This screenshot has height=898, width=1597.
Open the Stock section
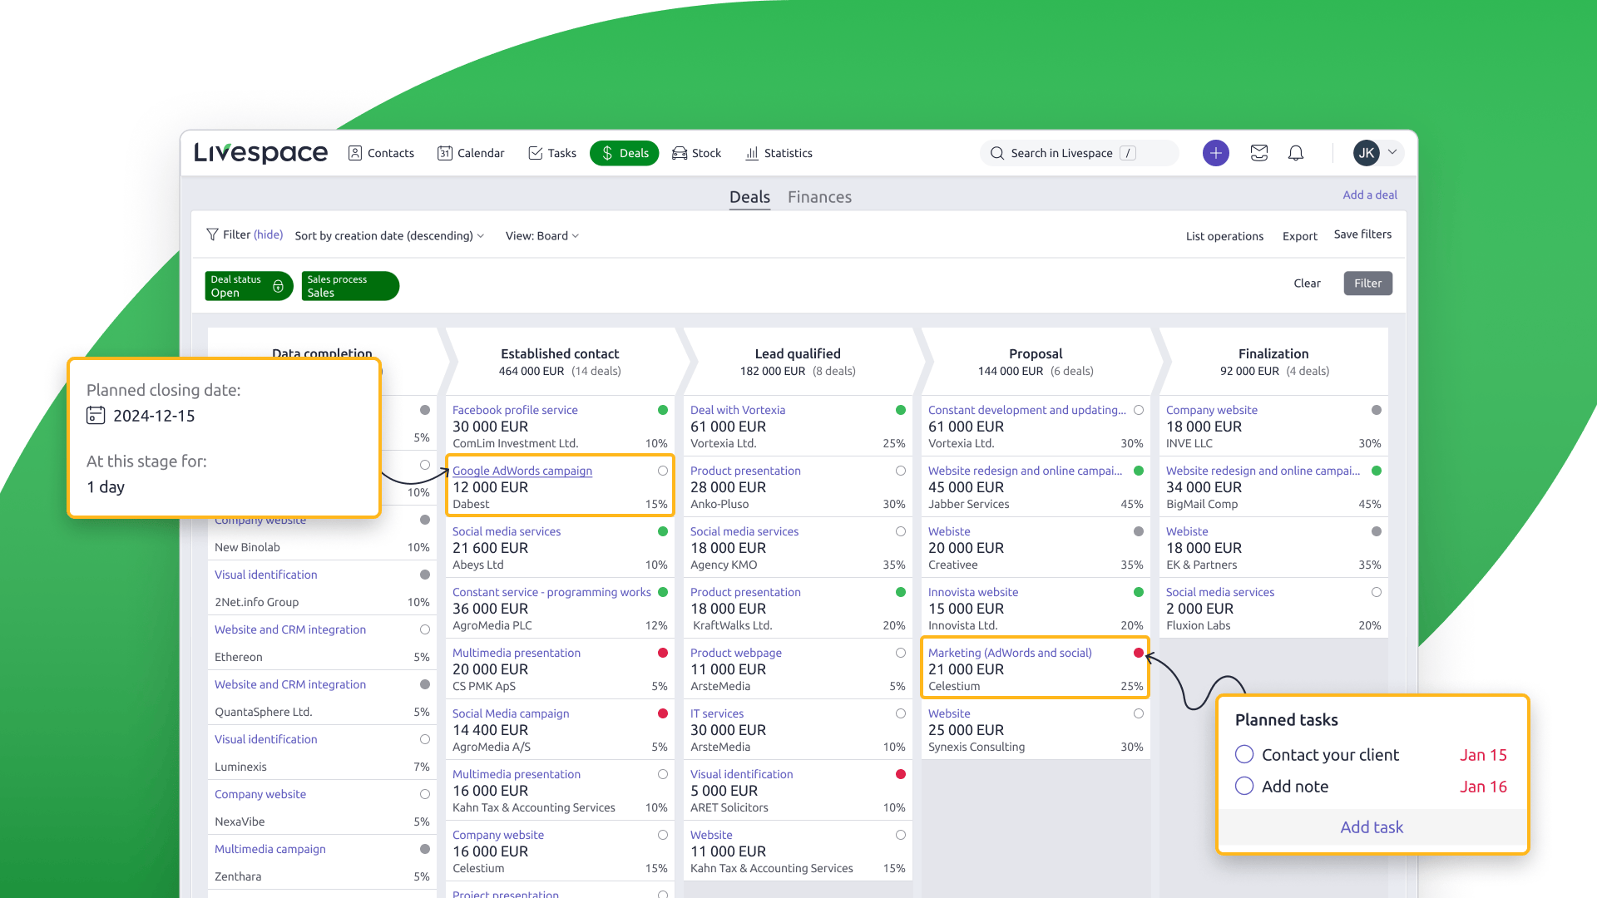pos(697,153)
